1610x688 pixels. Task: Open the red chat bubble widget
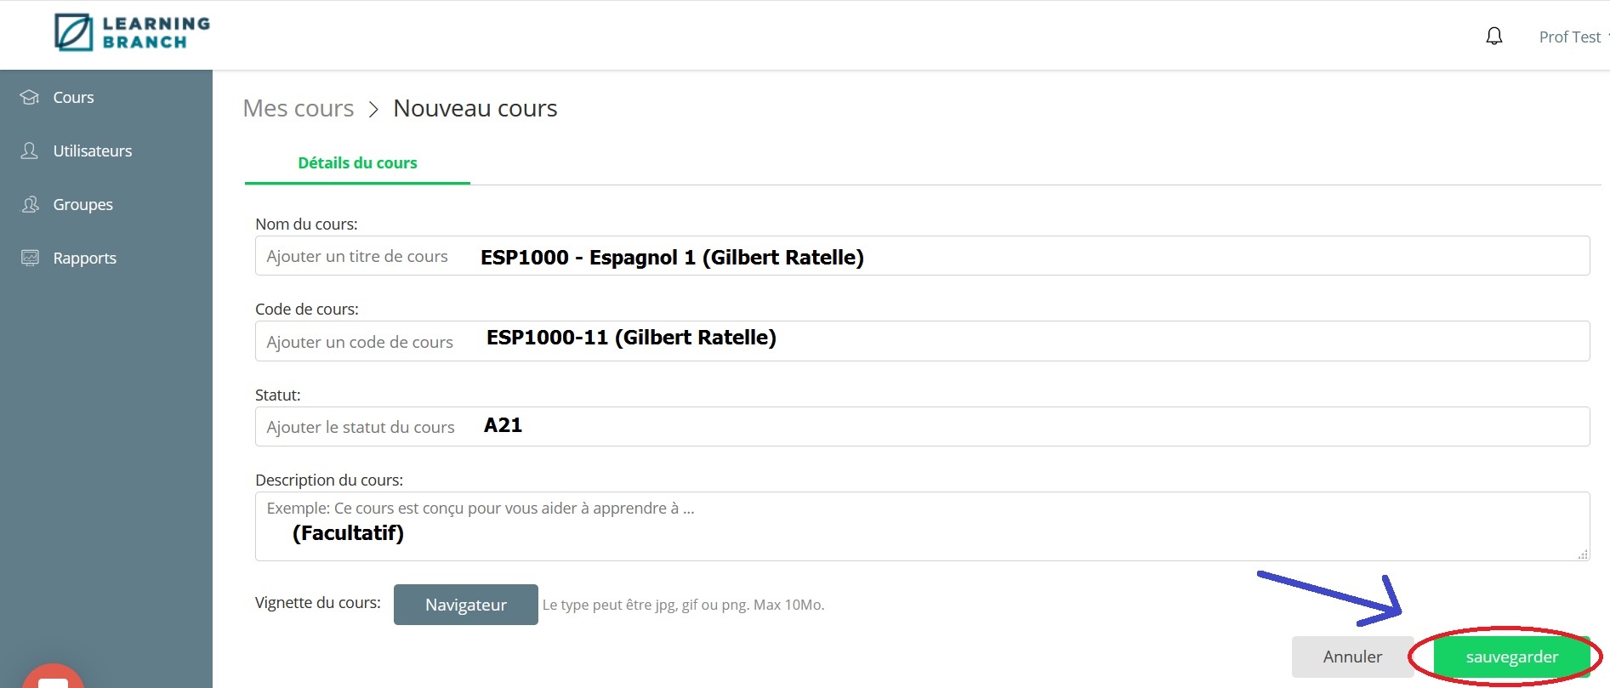pyautogui.click(x=53, y=677)
